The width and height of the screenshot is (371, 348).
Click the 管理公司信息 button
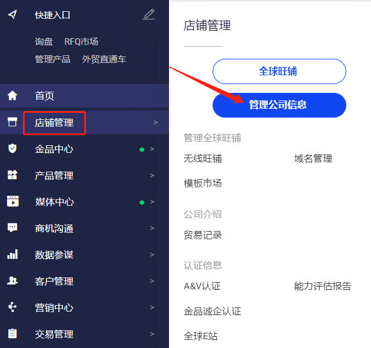pos(279,105)
